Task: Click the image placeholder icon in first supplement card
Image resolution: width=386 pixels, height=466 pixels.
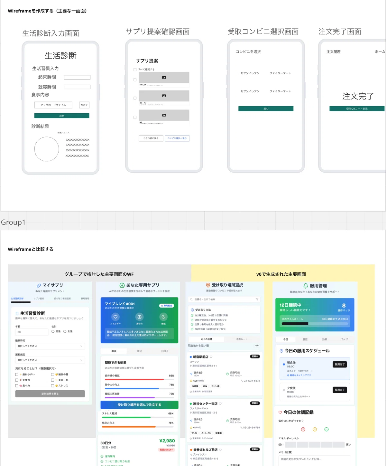Action: pyautogui.click(x=164, y=78)
